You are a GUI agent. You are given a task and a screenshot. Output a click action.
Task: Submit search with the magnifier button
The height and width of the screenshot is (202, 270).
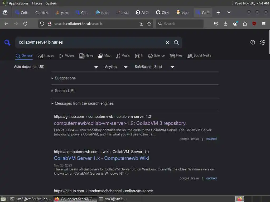176,42
